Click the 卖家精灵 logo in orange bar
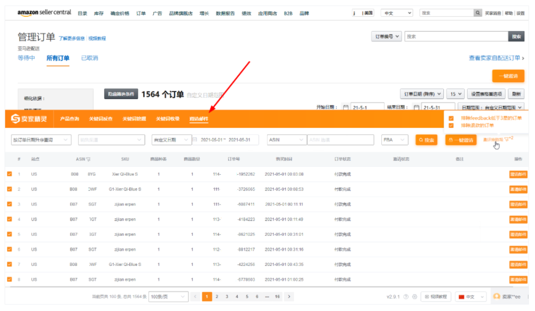The image size is (535, 311). (29, 119)
